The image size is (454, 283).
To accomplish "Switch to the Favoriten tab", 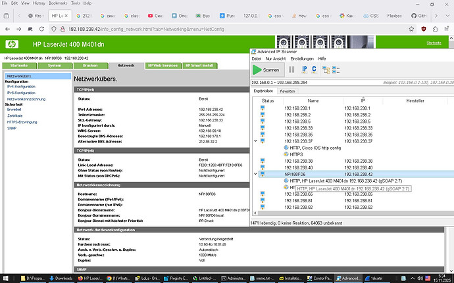I will point(288,91).
